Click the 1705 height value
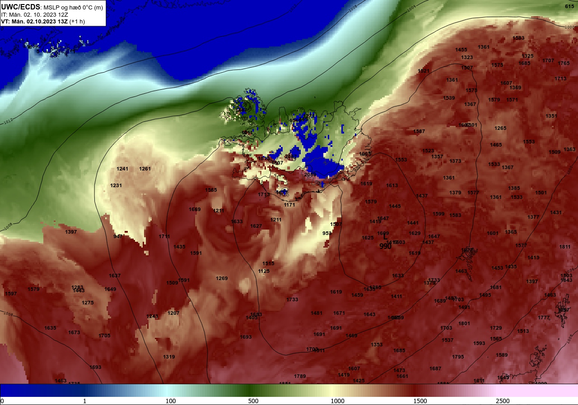 tap(104, 336)
